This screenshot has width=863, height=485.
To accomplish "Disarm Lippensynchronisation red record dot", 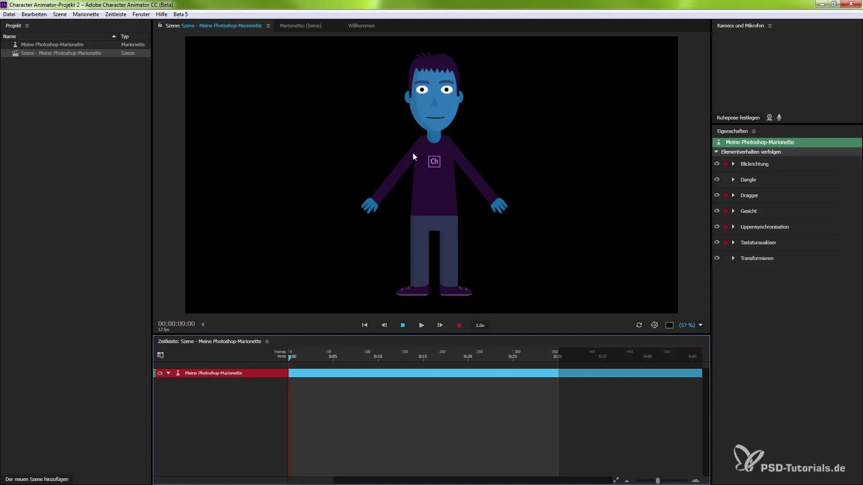I will [x=725, y=227].
